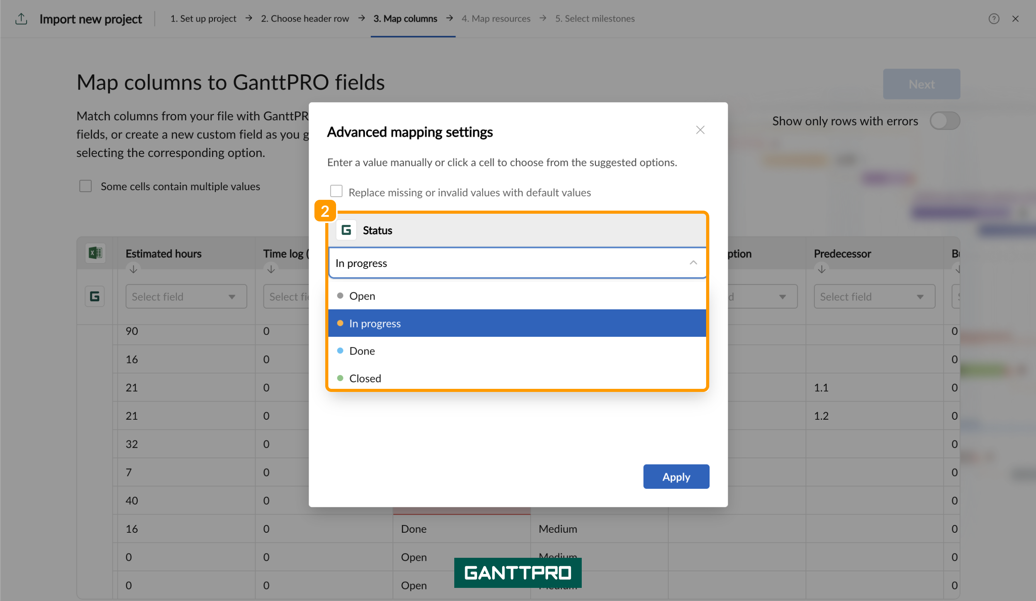Go to step 4. Map resources

[x=496, y=19]
